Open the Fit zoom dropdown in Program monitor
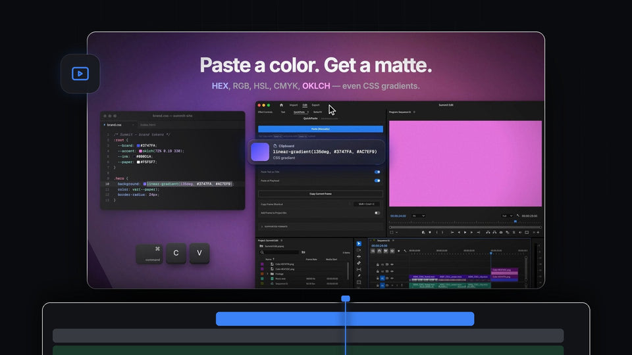 coord(419,216)
